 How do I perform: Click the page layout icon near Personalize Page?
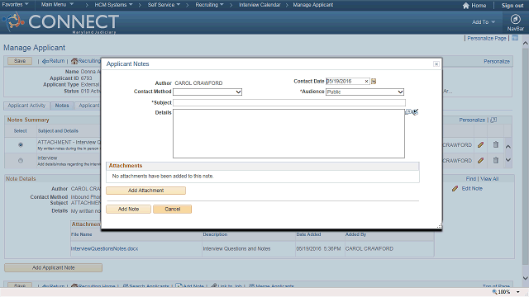click(515, 38)
